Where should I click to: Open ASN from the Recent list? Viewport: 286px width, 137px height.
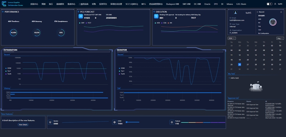[x=260, y=19]
